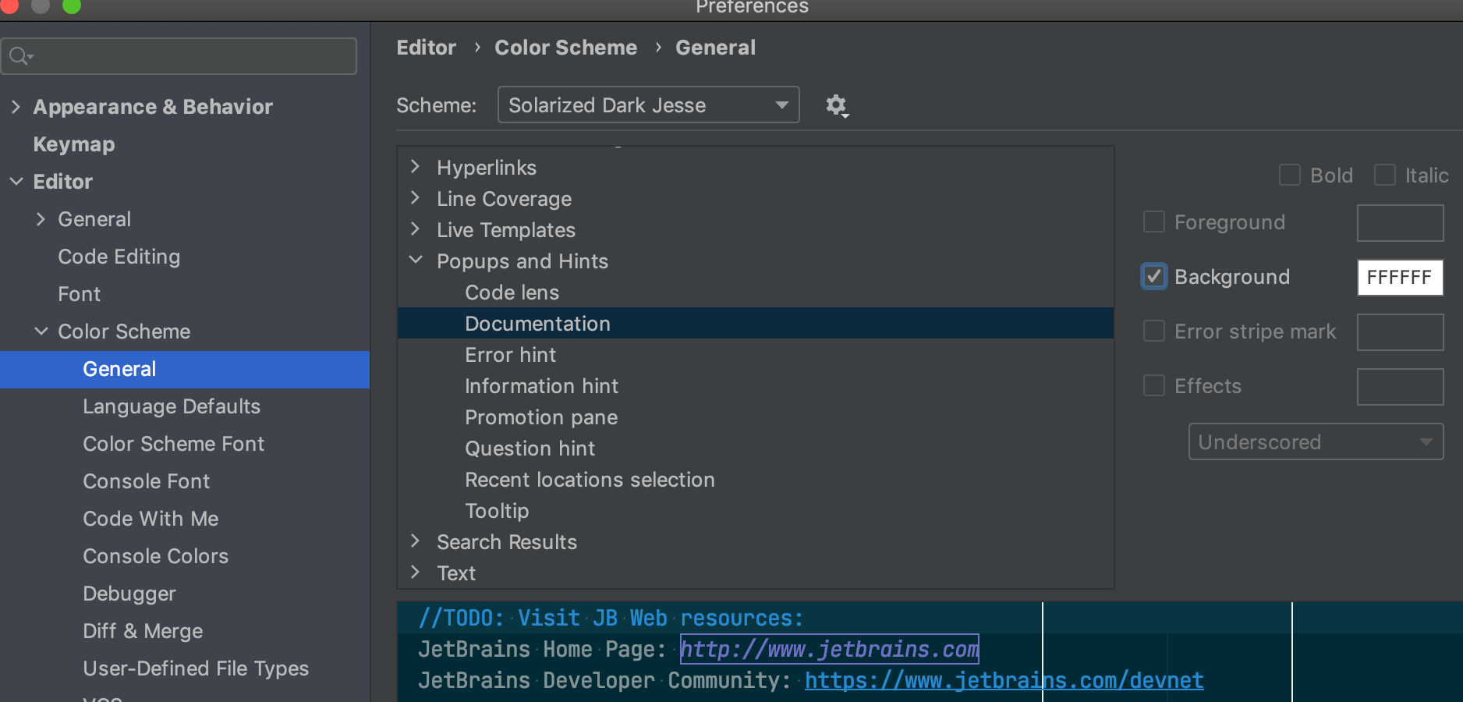Toggle the Bold checkbox
The width and height of the screenshot is (1463, 702).
(x=1290, y=175)
